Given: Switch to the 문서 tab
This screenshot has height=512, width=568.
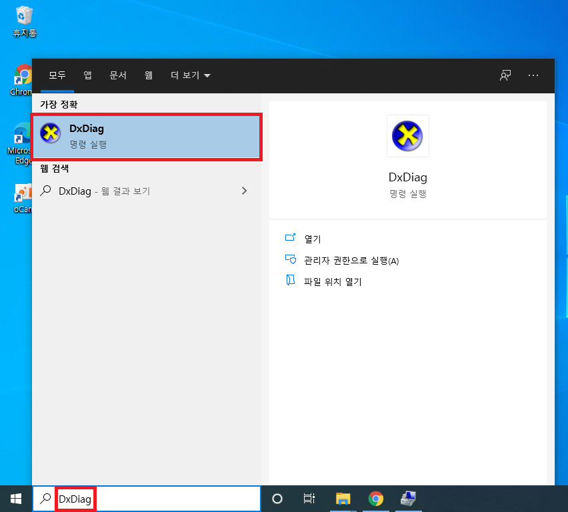Looking at the screenshot, I should 118,75.
